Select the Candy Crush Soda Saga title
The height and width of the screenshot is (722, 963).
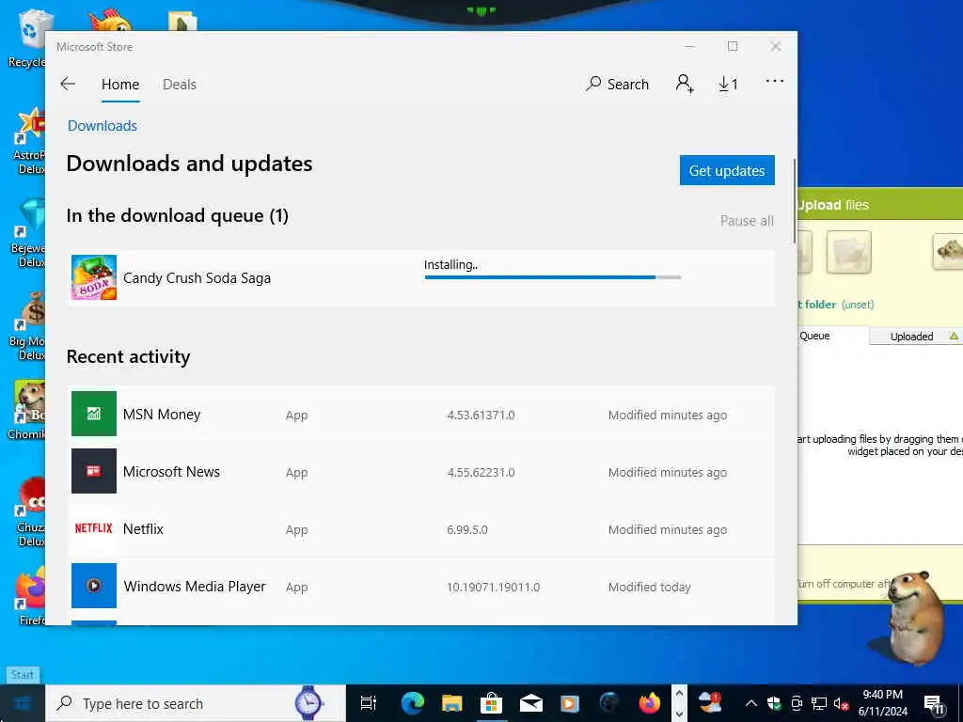pyautogui.click(x=197, y=278)
